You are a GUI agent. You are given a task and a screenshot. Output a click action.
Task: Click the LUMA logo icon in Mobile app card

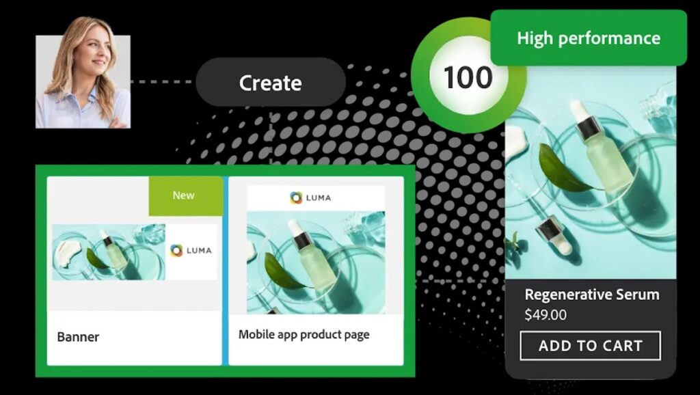coord(296,197)
